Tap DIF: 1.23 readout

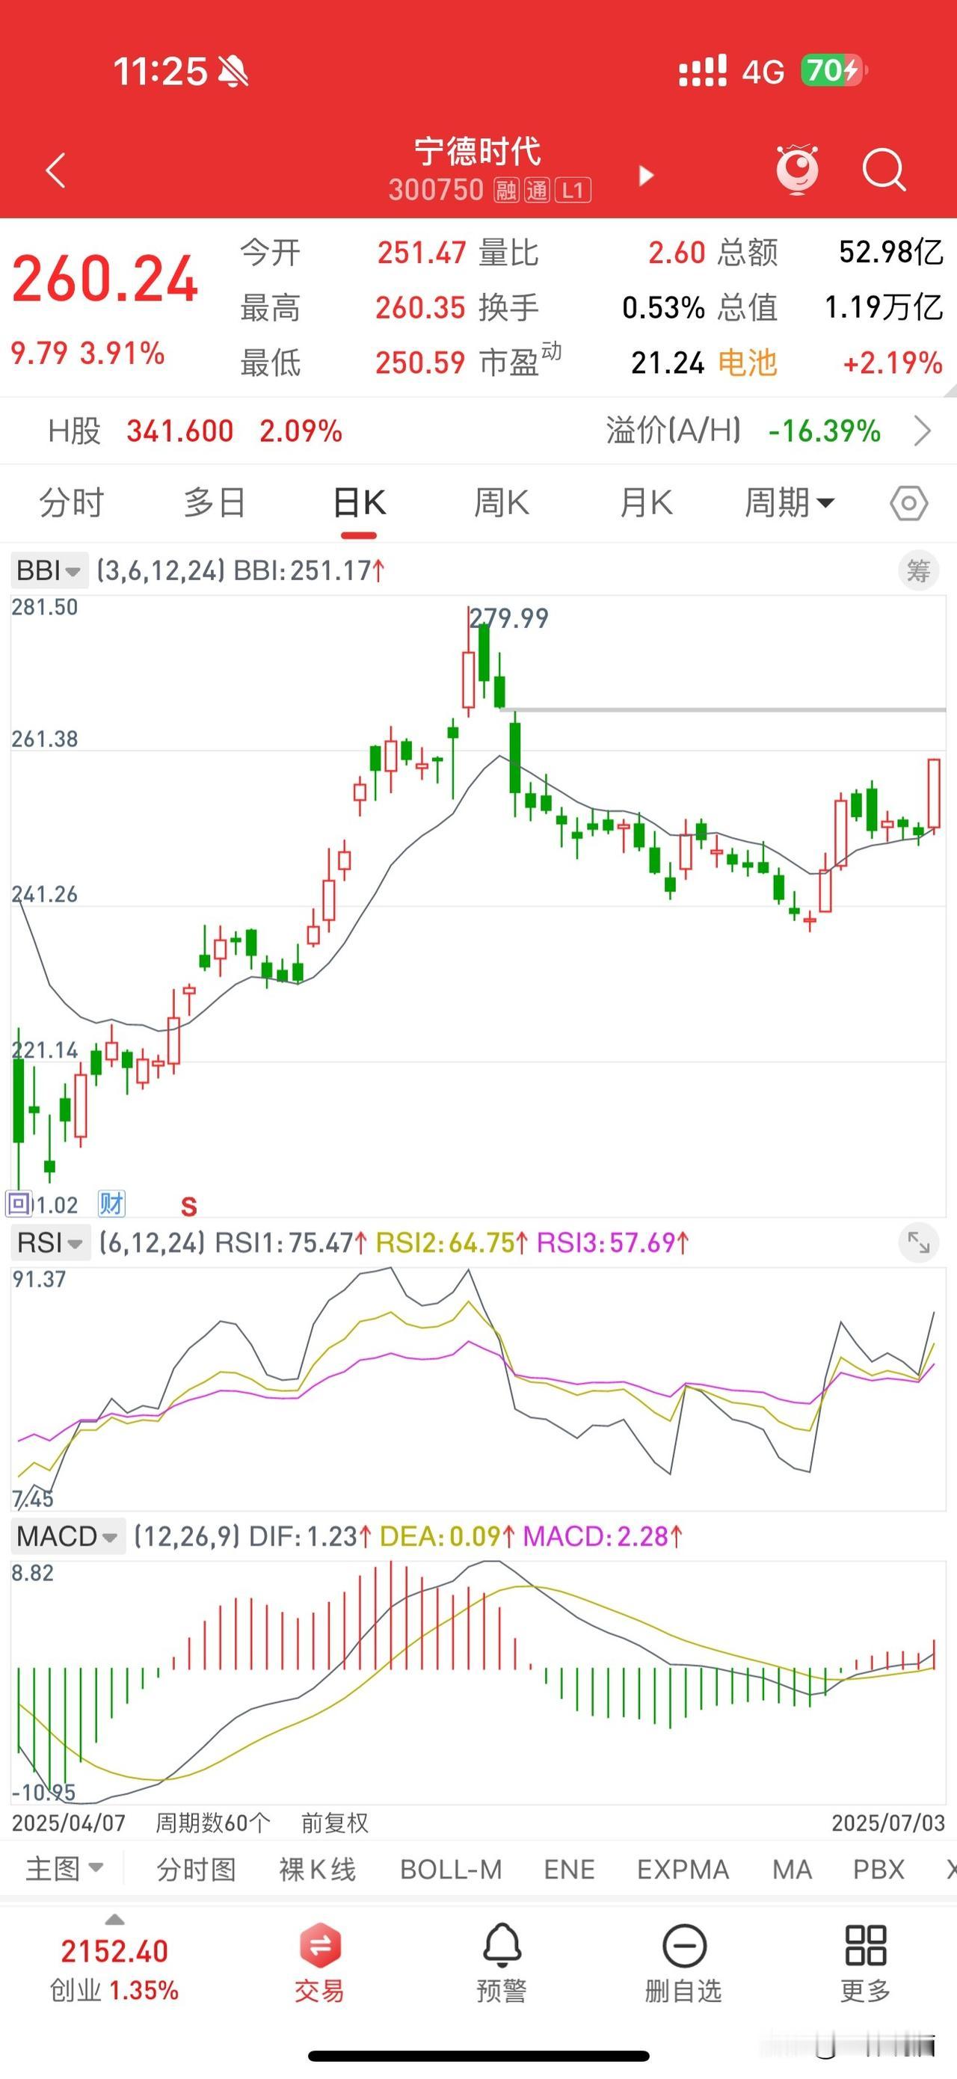coord(310,1536)
